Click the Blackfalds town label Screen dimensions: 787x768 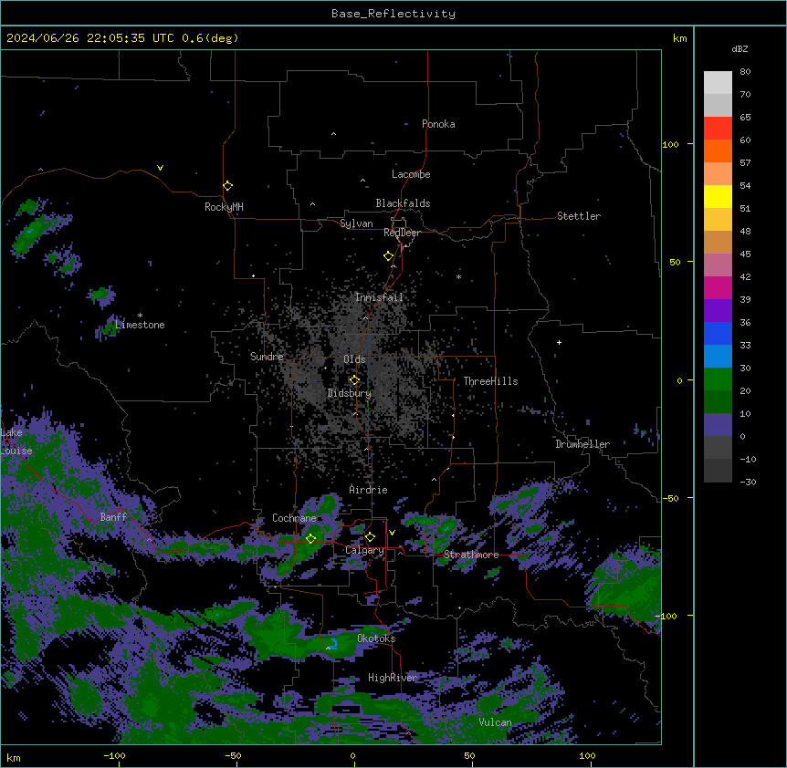pos(403,203)
